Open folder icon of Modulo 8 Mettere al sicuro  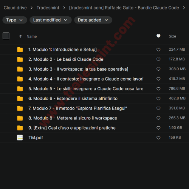20,118
